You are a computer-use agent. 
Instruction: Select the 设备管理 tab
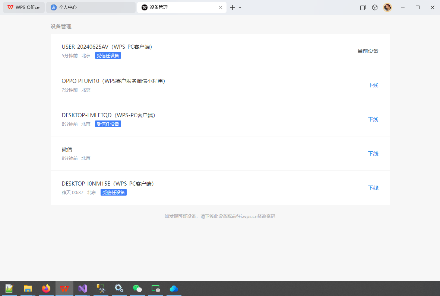(181, 7)
